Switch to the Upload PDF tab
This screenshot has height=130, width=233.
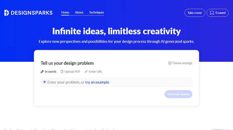click(72, 72)
